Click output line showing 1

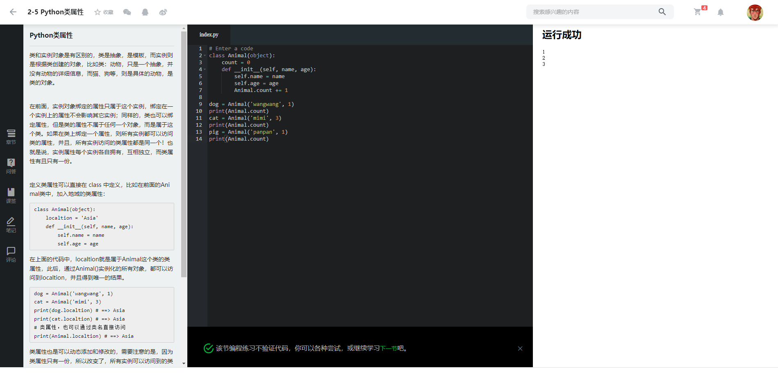pos(544,52)
